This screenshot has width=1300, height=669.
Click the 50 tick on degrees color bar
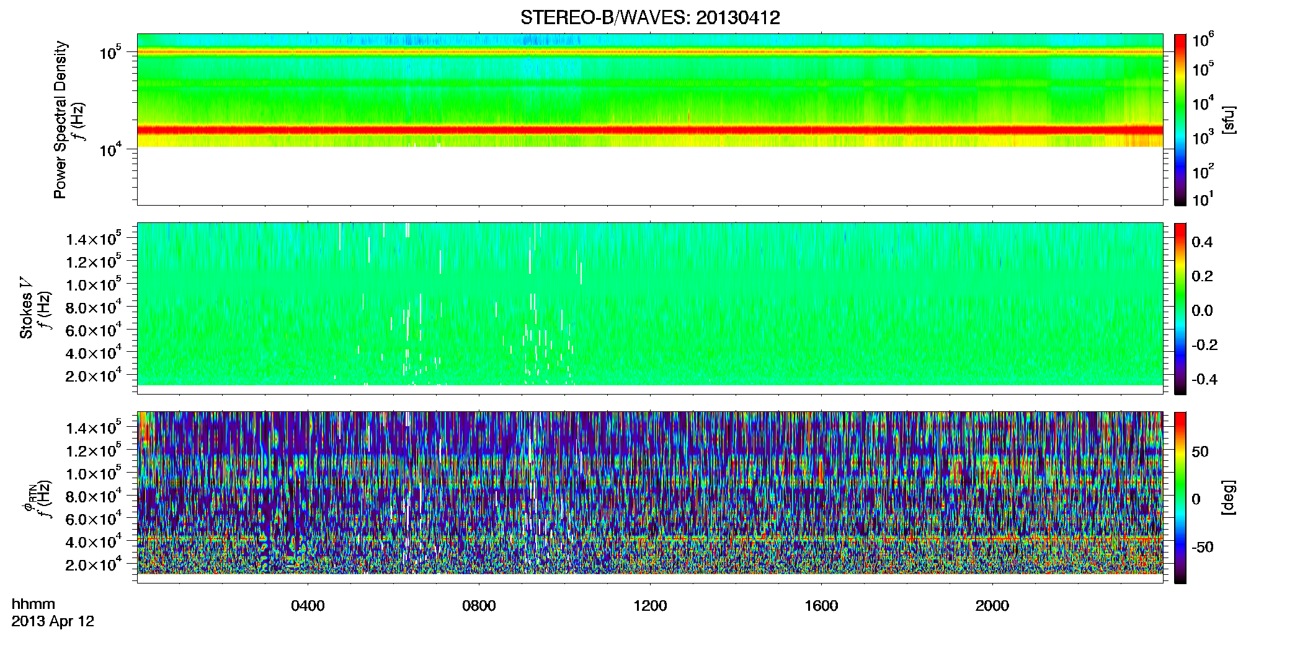tap(1200, 452)
